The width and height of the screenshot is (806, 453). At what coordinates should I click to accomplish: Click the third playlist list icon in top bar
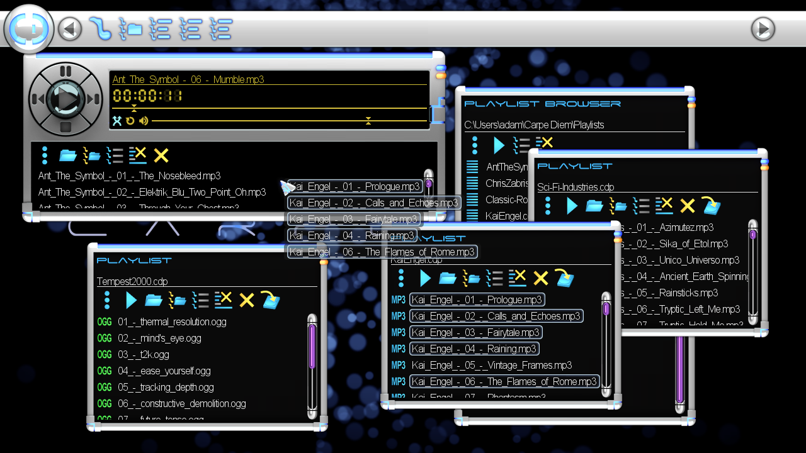click(x=221, y=28)
